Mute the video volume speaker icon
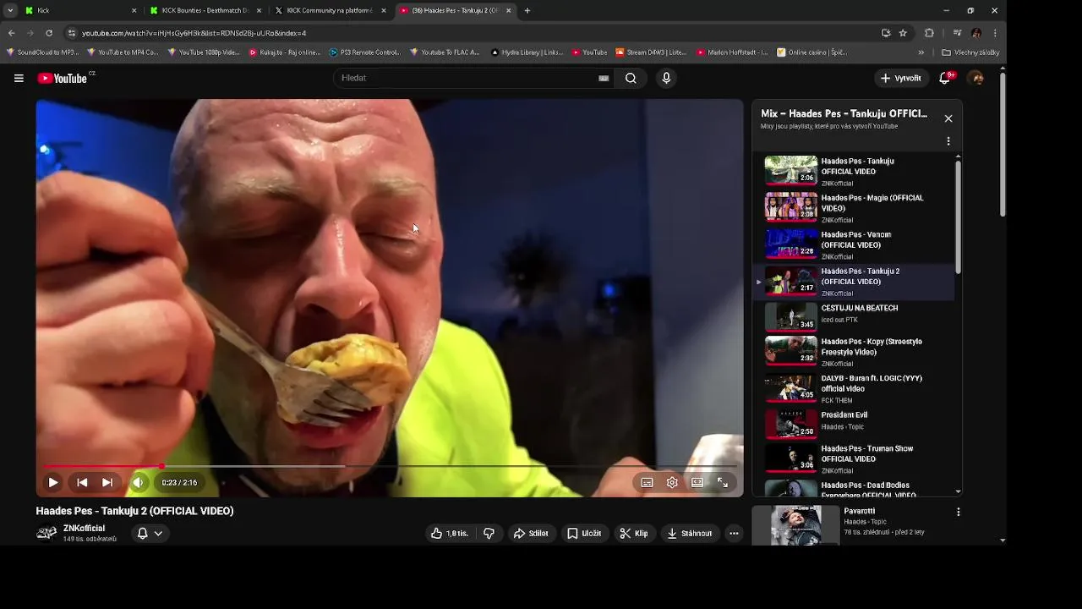Viewport: 1082px width, 609px height. 138,482
